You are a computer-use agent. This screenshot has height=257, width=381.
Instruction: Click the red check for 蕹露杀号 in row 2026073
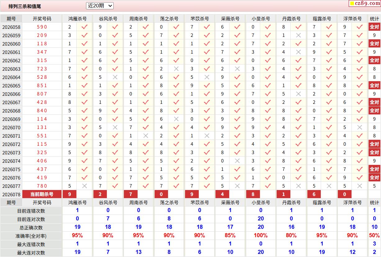coord(329,153)
